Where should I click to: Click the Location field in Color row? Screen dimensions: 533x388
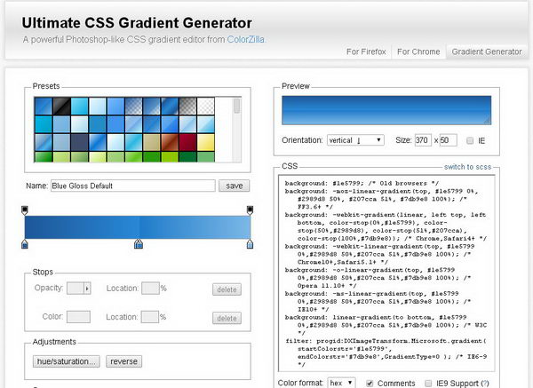point(150,317)
